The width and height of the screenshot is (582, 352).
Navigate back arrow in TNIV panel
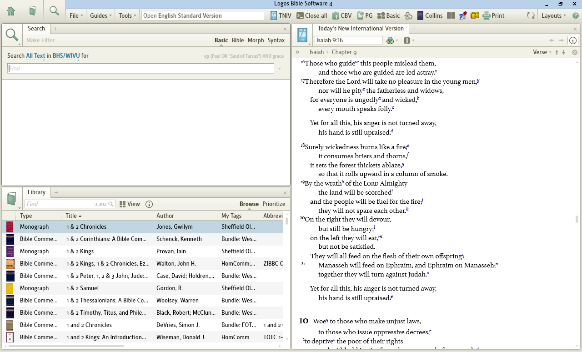point(552,40)
